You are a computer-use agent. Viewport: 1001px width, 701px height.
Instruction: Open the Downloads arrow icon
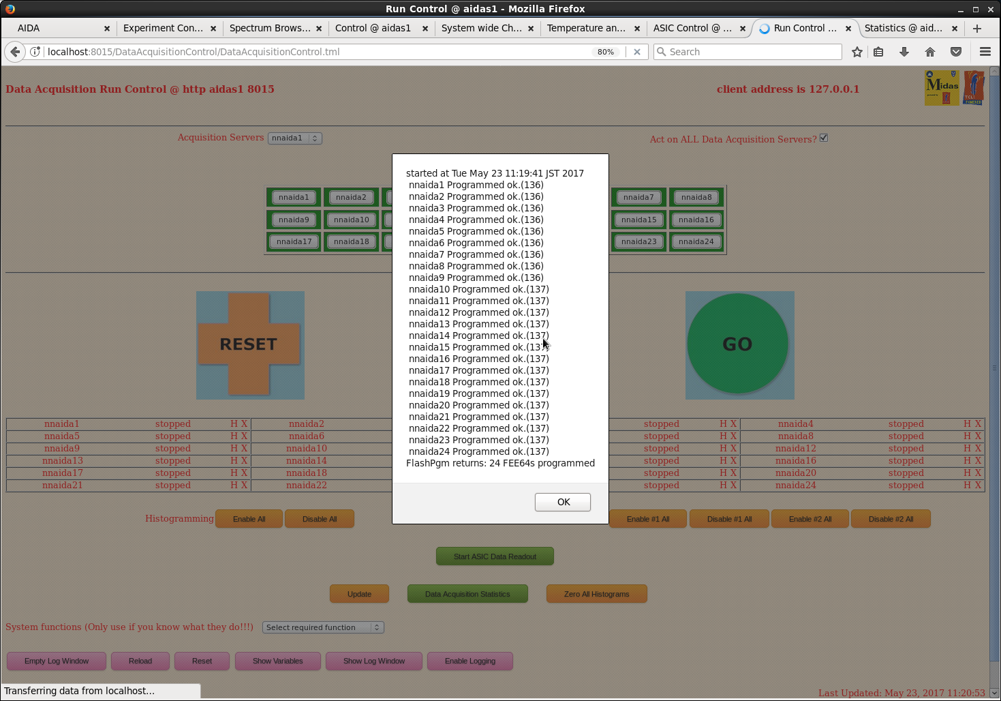[904, 52]
